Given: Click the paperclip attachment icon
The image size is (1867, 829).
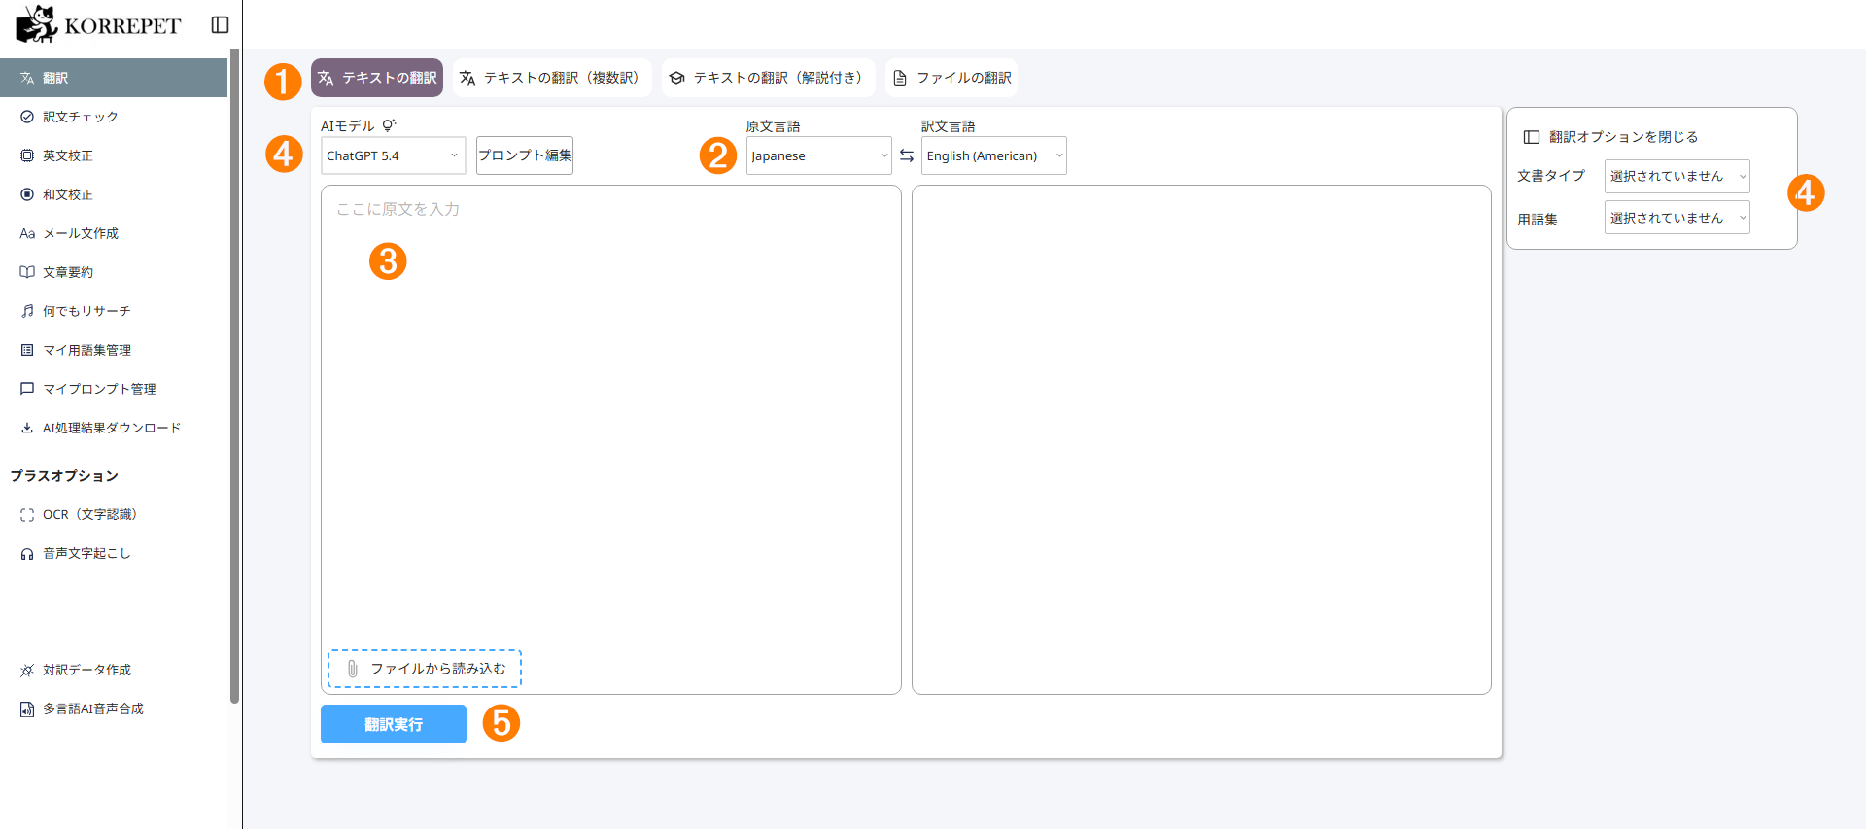Looking at the screenshot, I should pos(353,669).
